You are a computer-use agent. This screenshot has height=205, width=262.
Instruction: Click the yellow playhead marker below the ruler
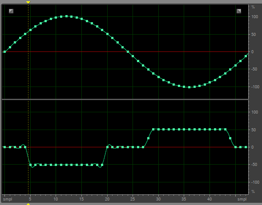click(28, 204)
